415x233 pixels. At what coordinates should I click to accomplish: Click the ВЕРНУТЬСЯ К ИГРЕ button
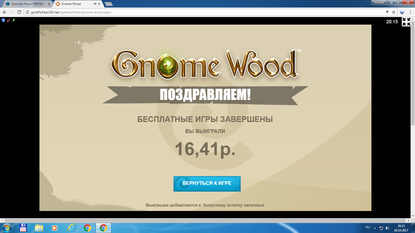coord(207,184)
